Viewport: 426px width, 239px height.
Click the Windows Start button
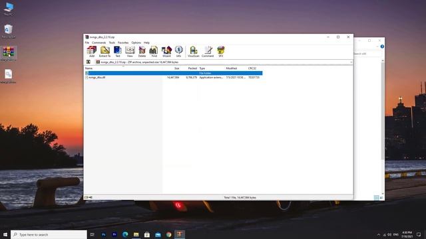click(x=5, y=234)
